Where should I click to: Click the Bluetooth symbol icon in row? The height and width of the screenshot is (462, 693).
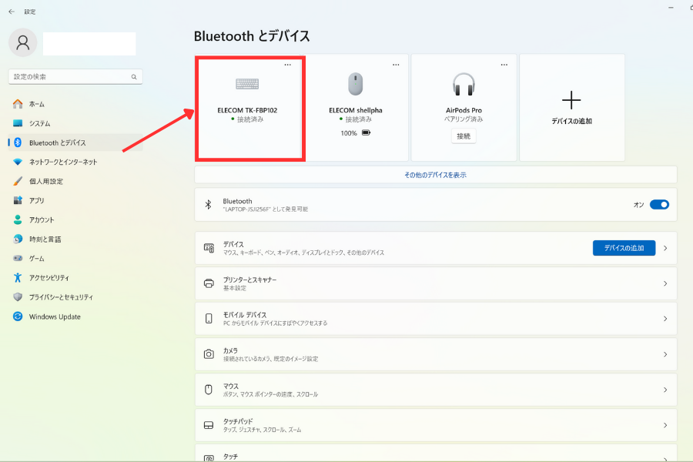click(x=208, y=205)
